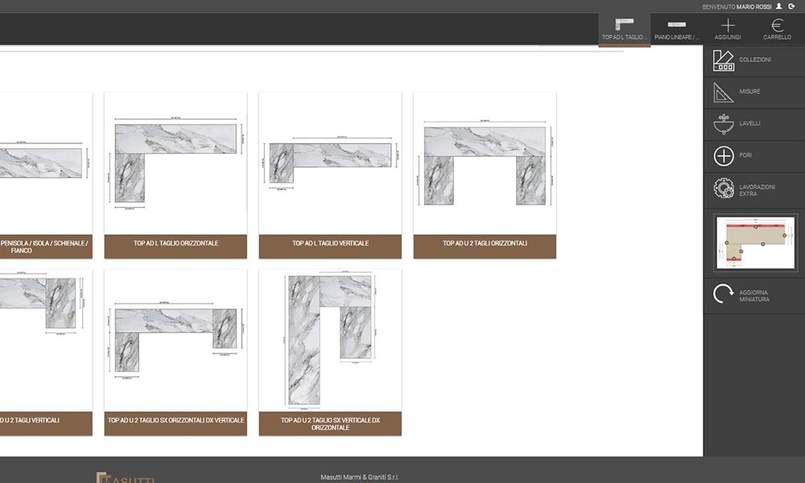Click the Aggiorna Miniatura text
805x483 pixels.
[754, 296]
